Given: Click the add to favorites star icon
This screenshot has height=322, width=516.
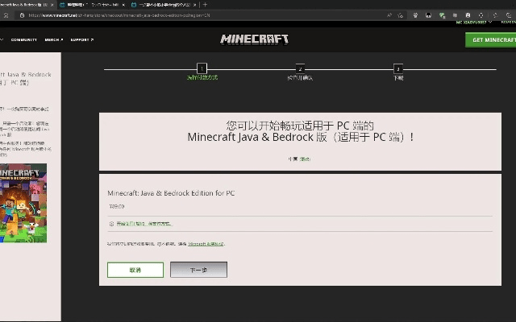Looking at the screenshot, I should tap(400, 15).
